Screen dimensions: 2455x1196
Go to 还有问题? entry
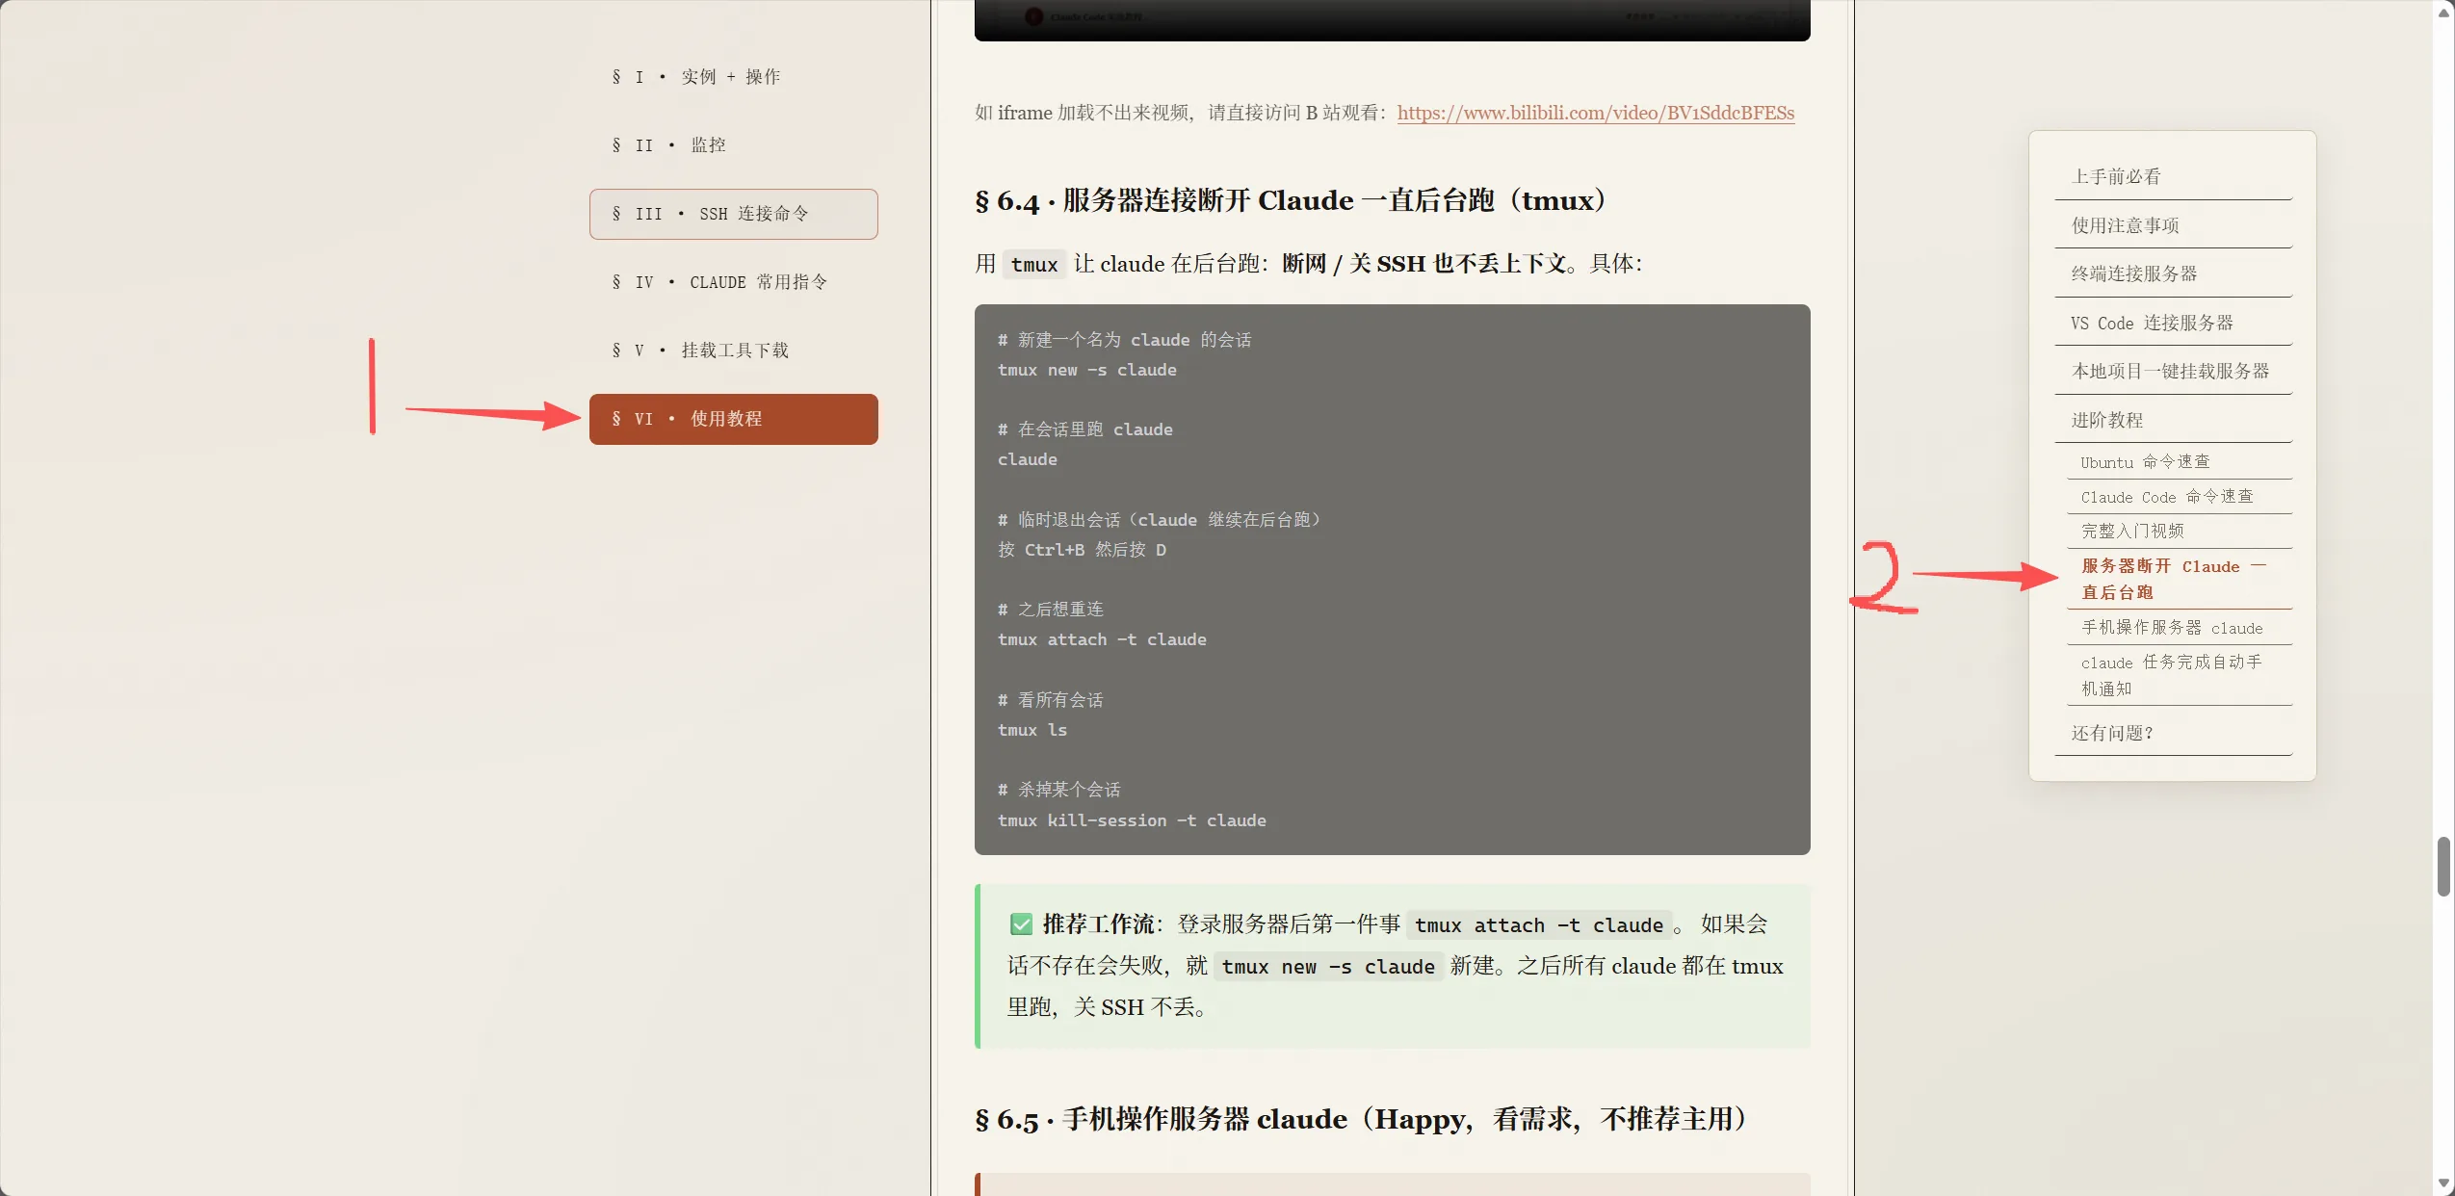pos(2173,734)
